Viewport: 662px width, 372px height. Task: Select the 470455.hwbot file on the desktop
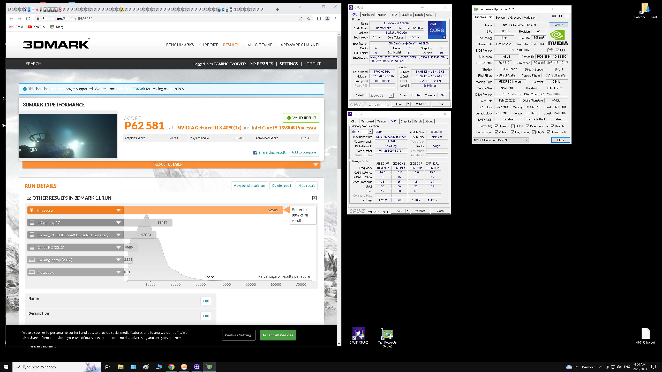(645, 336)
